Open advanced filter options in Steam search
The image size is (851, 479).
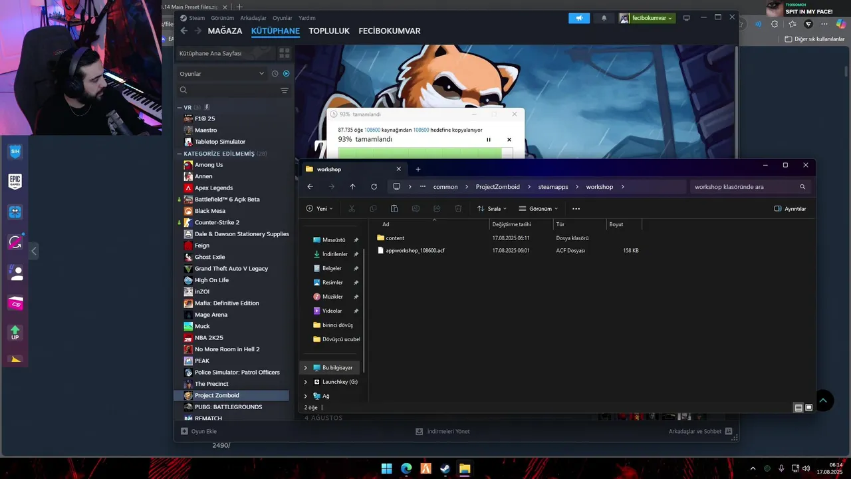(284, 90)
